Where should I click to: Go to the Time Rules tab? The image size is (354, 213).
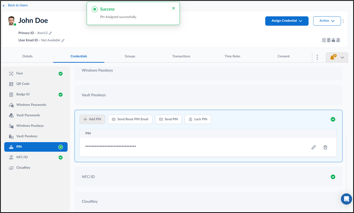pos(232,56)
